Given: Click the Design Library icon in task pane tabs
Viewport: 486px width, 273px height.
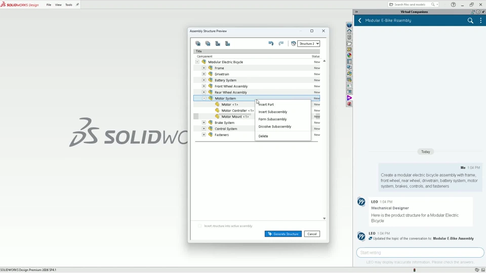Looking at the screenshot, I should 349,37.
